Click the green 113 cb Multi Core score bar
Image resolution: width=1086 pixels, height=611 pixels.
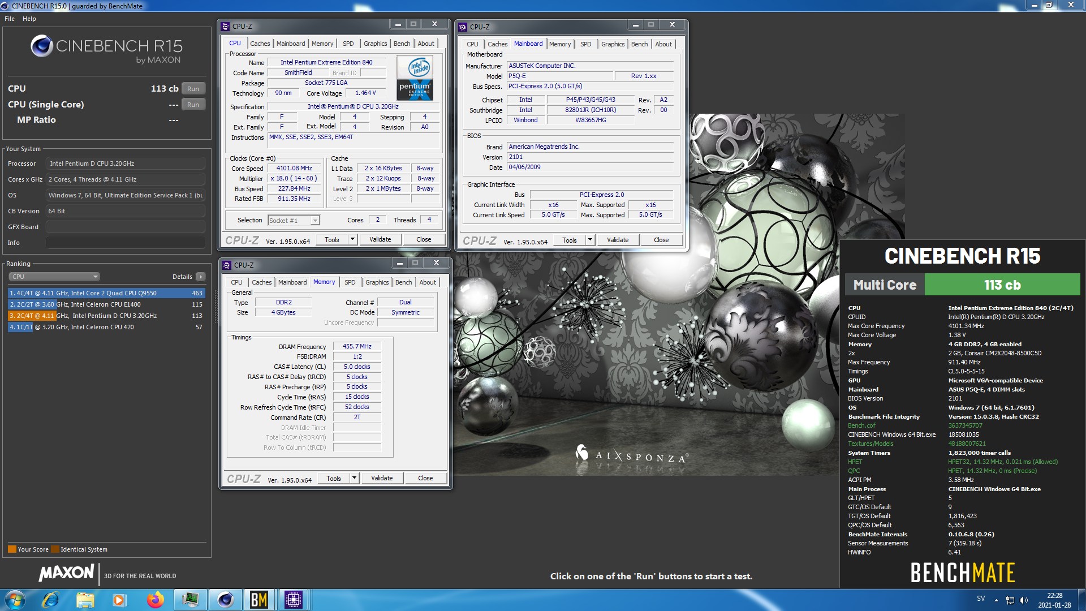1002,285
